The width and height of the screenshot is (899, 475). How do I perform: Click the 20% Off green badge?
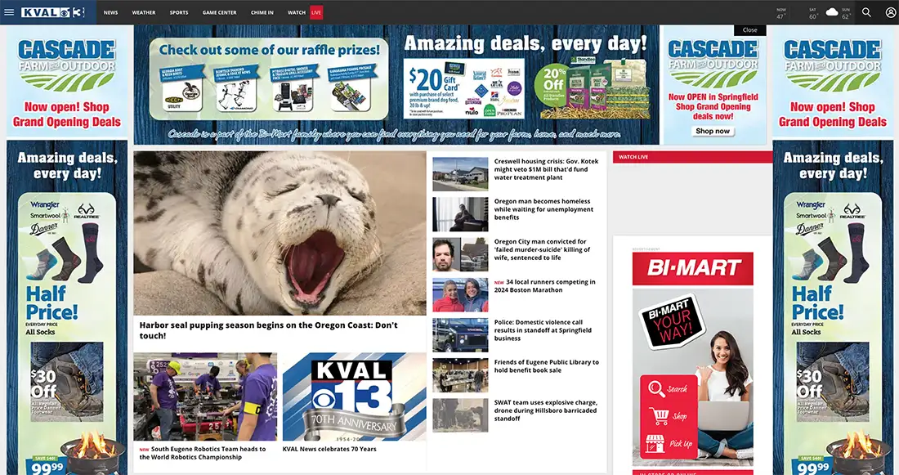point(554,86)
